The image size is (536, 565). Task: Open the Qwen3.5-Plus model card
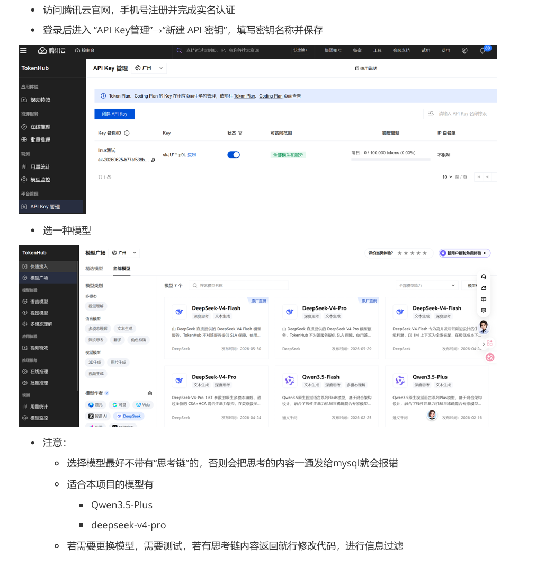point(437,396)
